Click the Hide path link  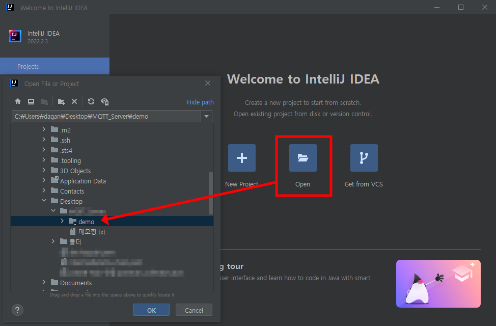pos(200,102)
